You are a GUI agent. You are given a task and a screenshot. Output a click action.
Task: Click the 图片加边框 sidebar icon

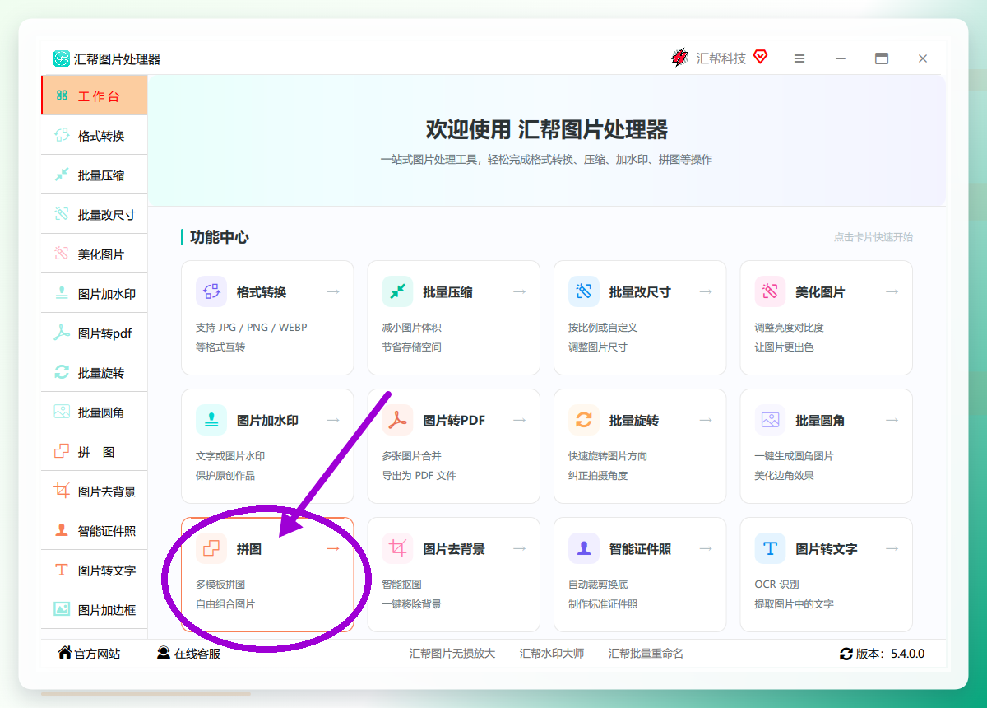(62, 609)
